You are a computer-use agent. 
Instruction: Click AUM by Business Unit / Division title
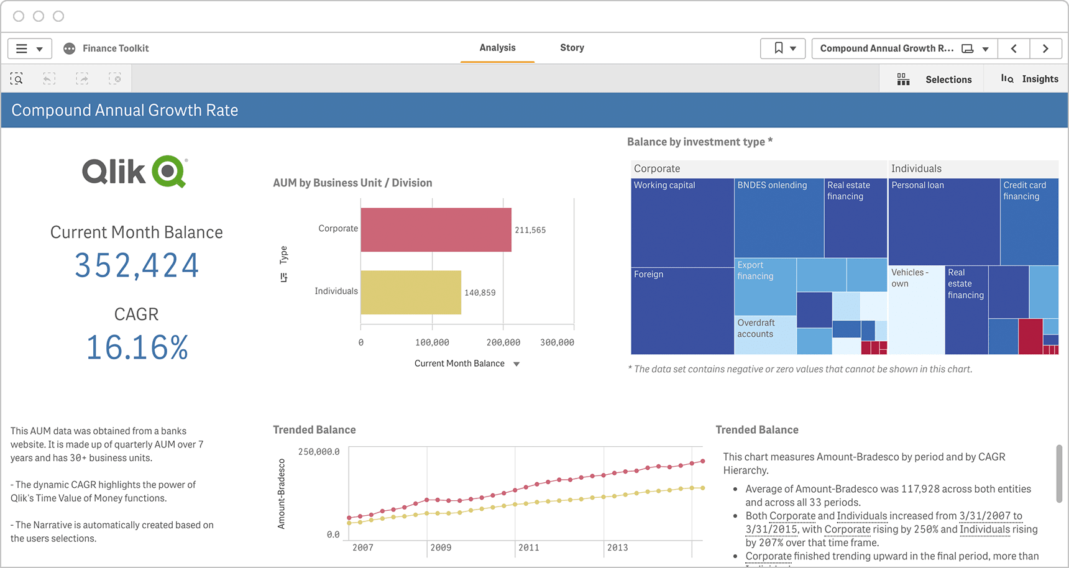point(352,183)
